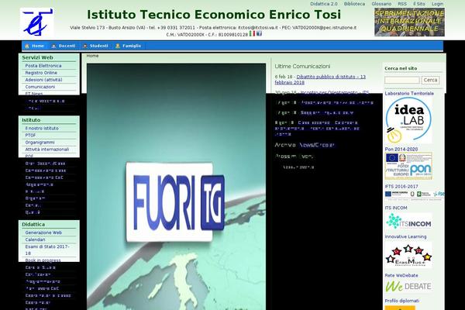Open Esami di Stato 2017-18 link
The image size is (465, 310).
[47, 250]
